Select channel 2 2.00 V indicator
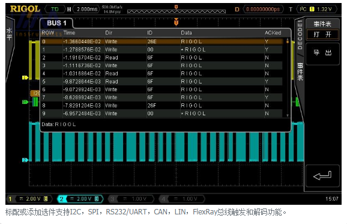The image size is (347, 224). pos(80,199)
